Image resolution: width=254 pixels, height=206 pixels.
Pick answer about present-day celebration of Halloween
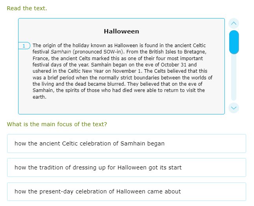point(127,191)
